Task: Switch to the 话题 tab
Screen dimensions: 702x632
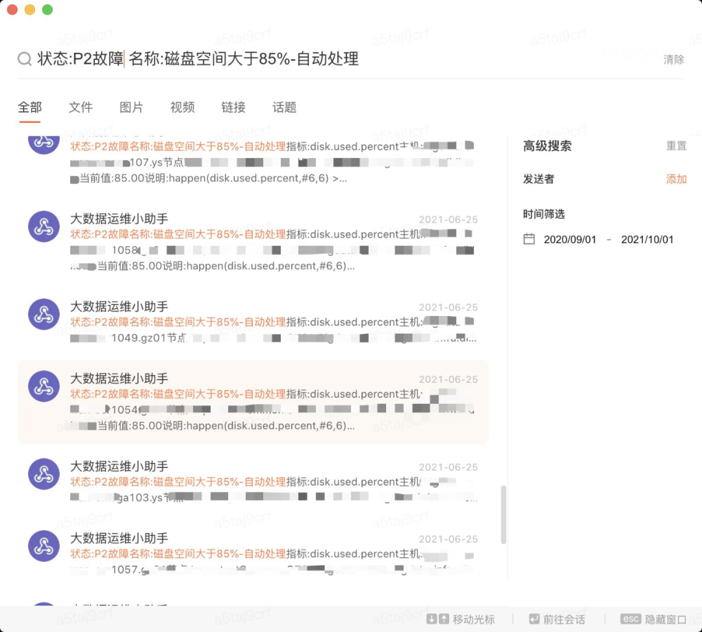Action: [x=284, y=107]
